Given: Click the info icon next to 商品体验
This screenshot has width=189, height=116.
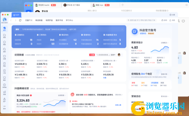Looking at the screenshot, I should click(138, 58).
